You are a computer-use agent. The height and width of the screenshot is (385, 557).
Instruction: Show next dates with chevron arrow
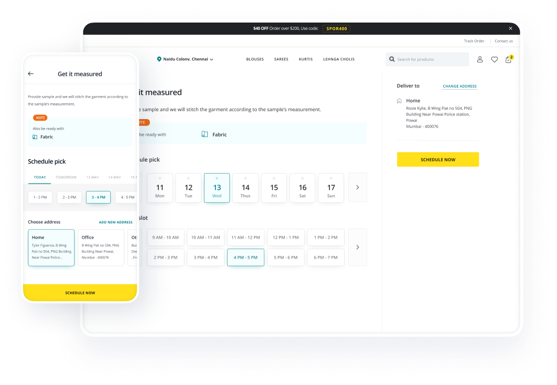358,188
